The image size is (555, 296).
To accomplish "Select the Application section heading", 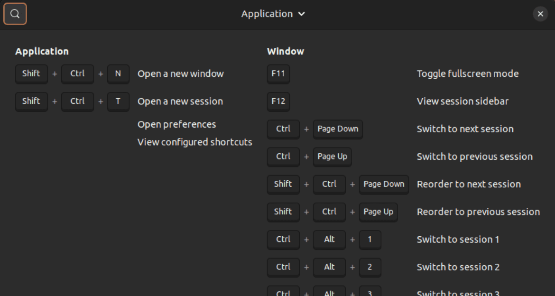I will coord(42,51).
